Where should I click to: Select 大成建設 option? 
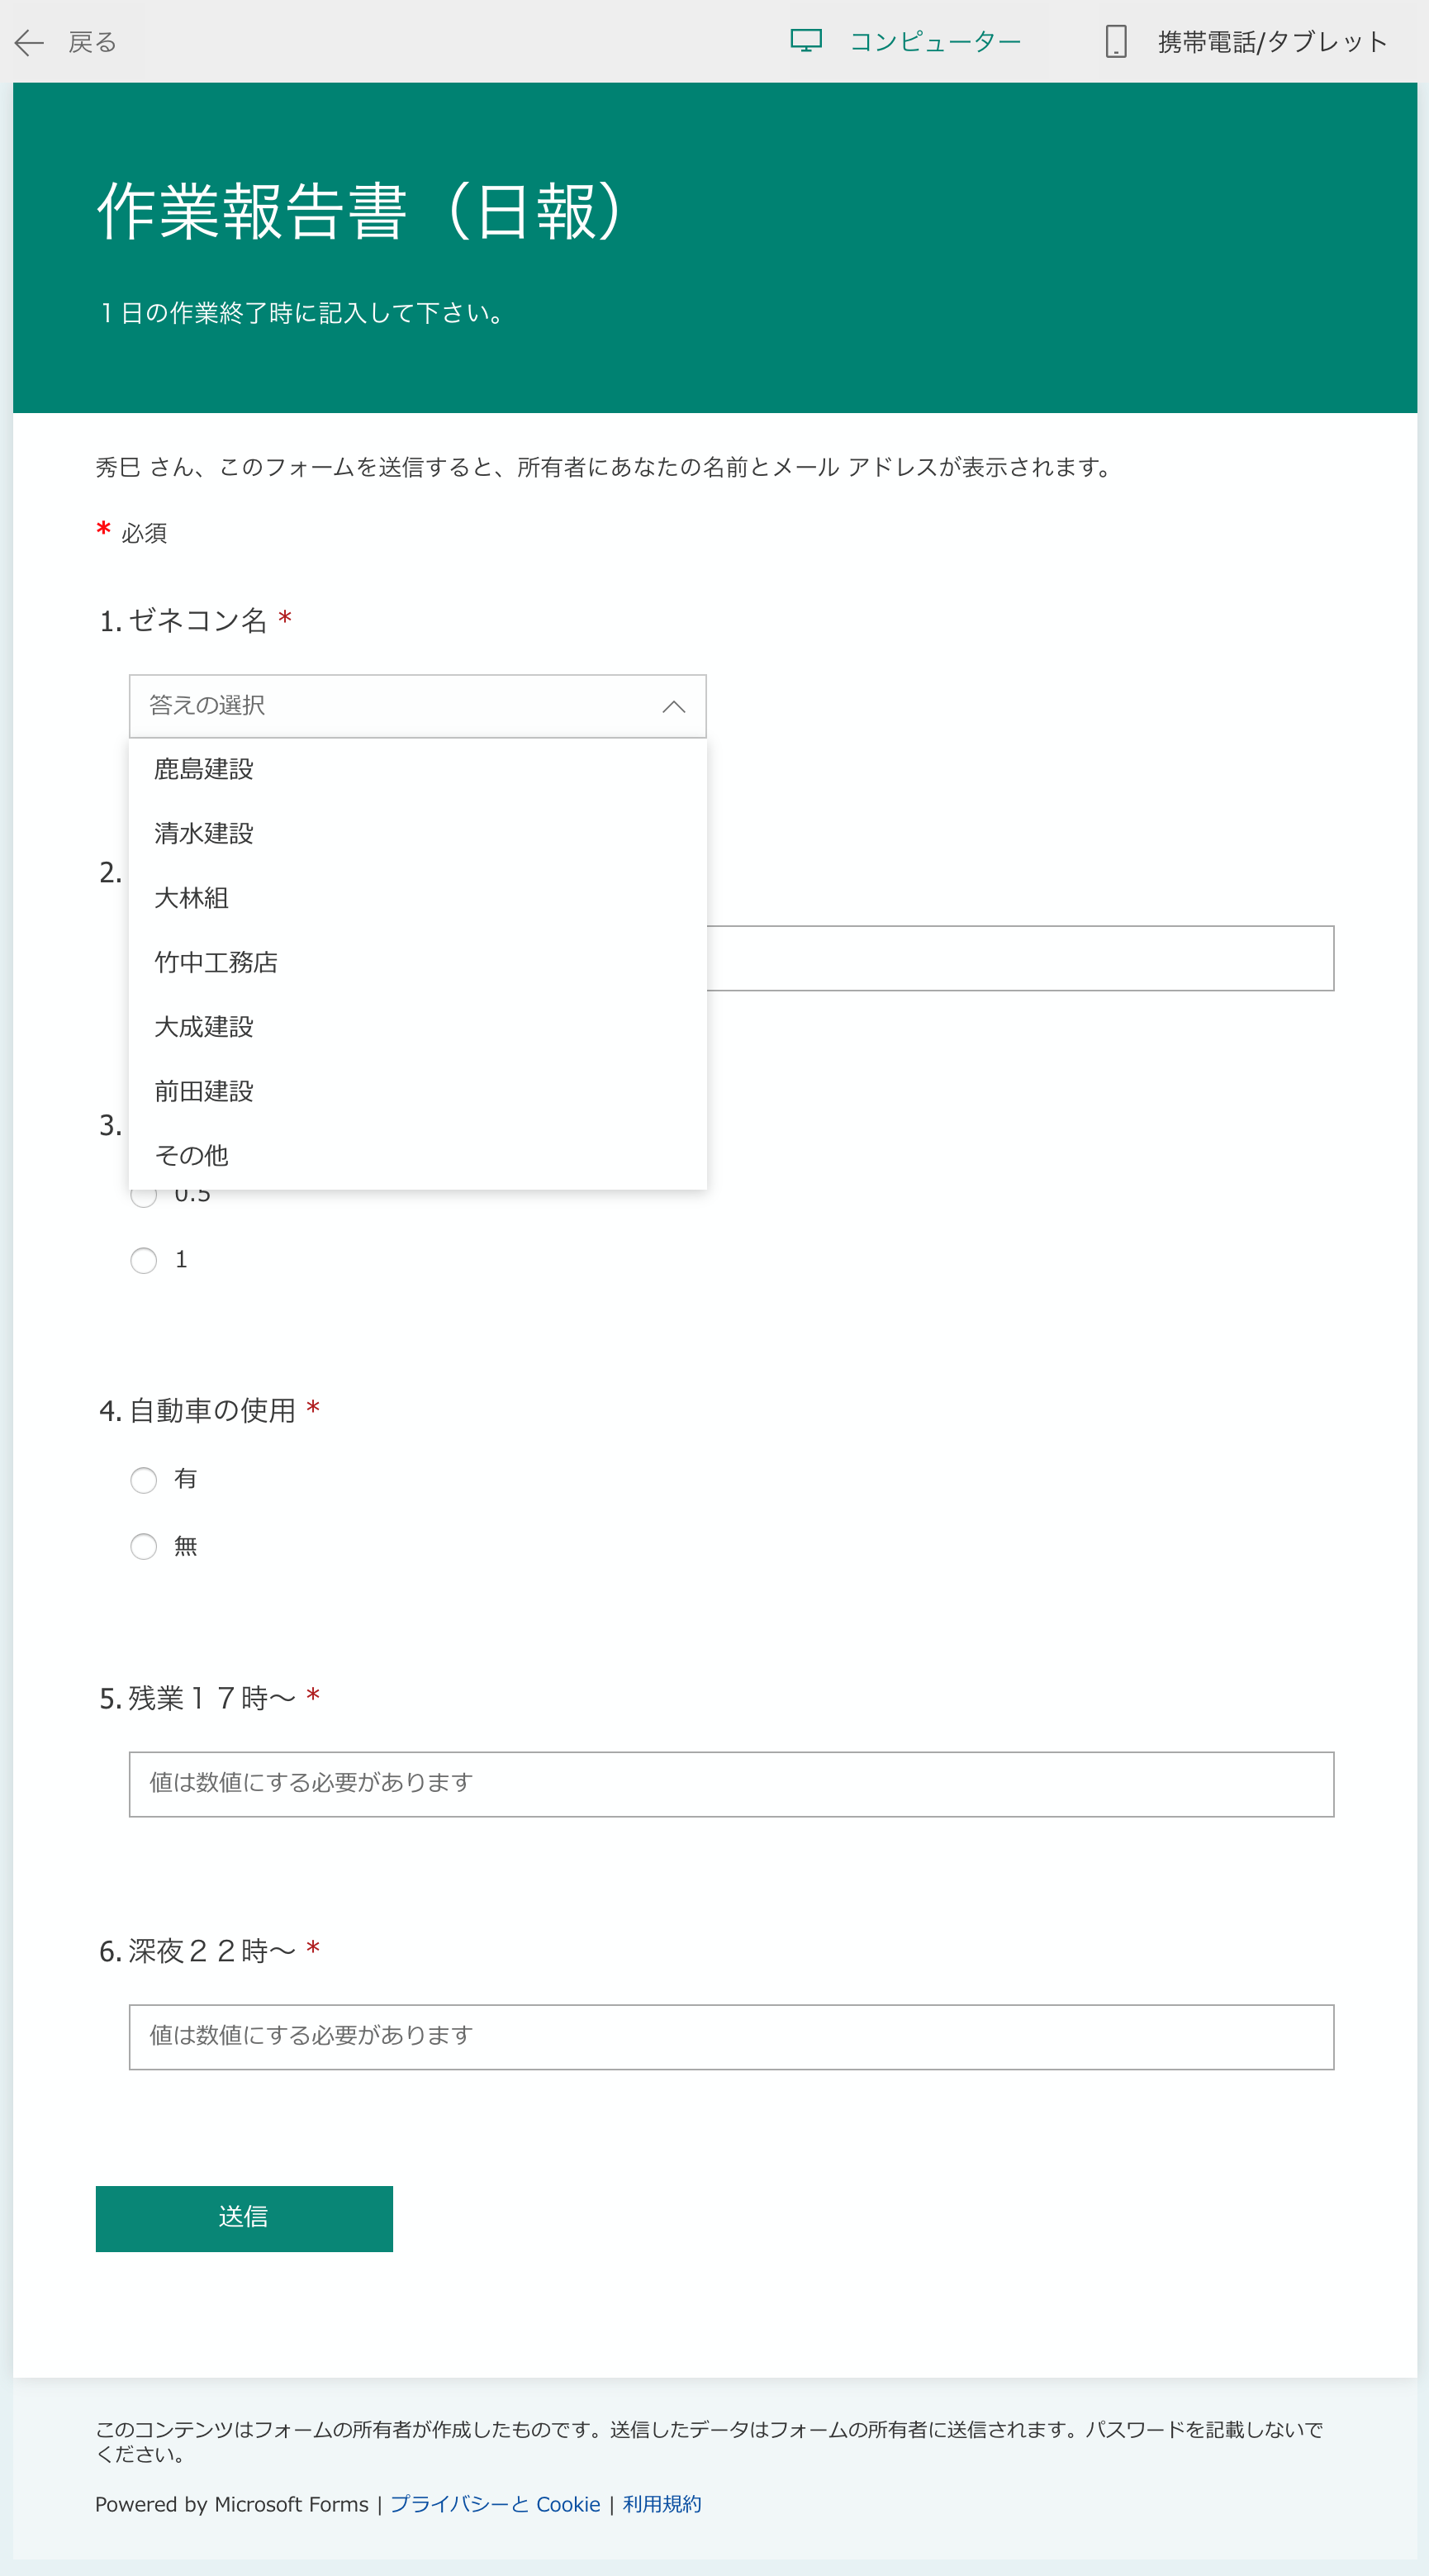click(204, 1027)
